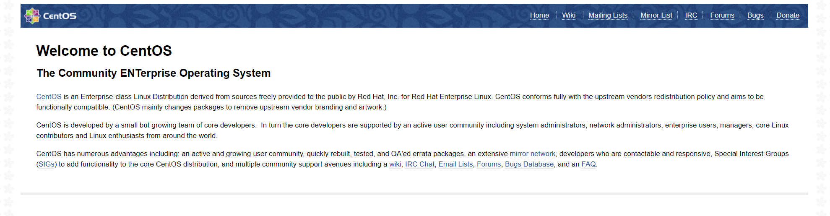Click the CentOS wordmark text in header

tap(60, 16)
